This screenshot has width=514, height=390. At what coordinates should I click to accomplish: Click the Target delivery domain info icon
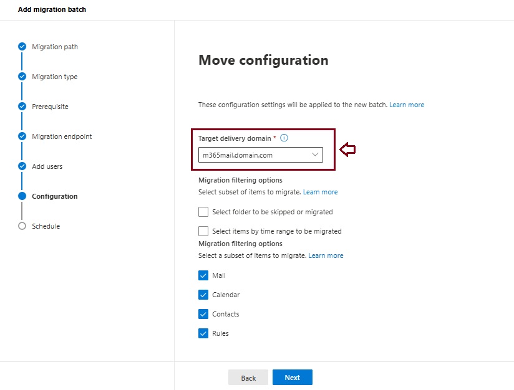click(284, 138)
